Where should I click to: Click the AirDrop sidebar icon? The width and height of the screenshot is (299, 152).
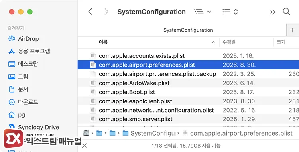coord(12,39)
